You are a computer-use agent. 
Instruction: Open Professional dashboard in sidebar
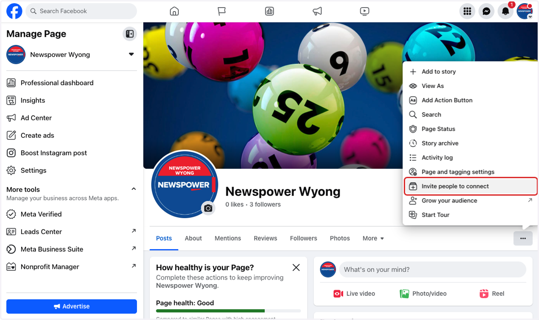[72, 83]
